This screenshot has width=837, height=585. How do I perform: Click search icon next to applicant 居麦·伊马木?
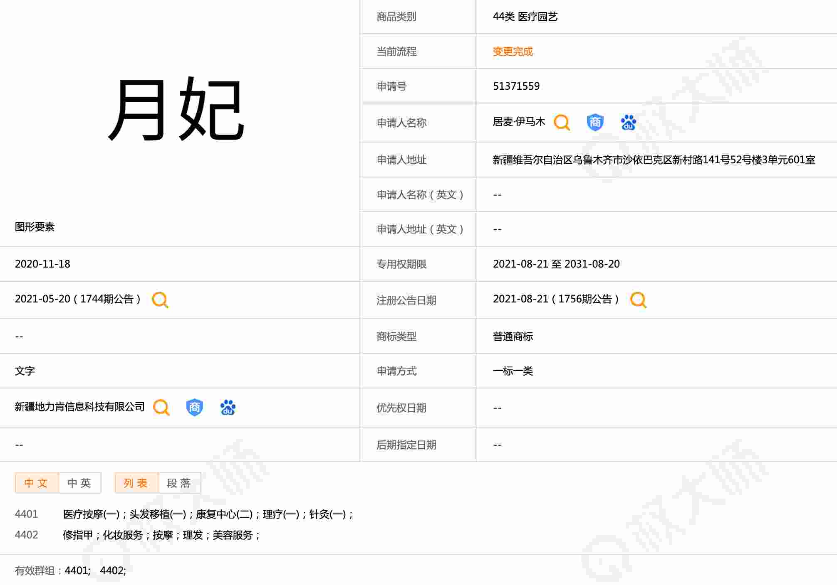(x=562, y=123)
